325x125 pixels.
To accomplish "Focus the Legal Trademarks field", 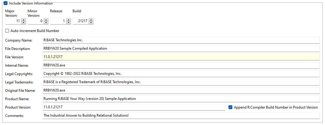I will [181, 82].
